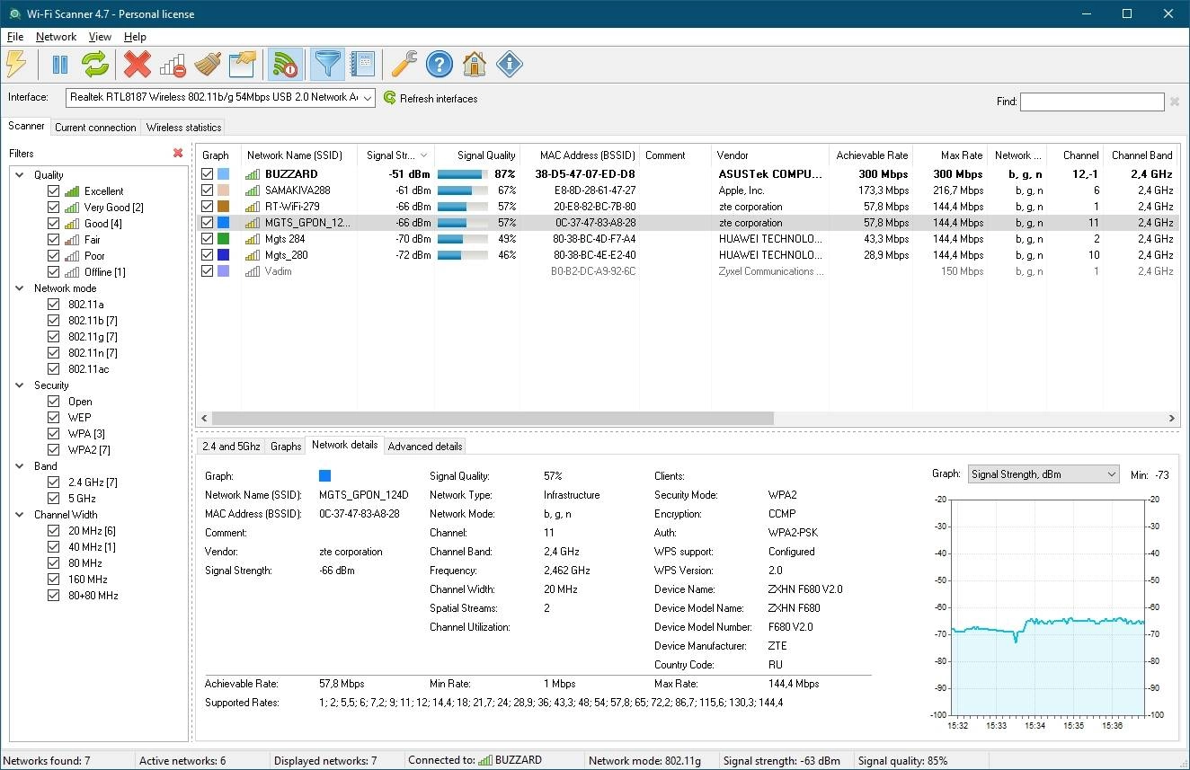Image resolution: width=1190 pixels, height=770 pixels.
Task: Switch to the Current connection tab
Action: (x=95, y=128)
